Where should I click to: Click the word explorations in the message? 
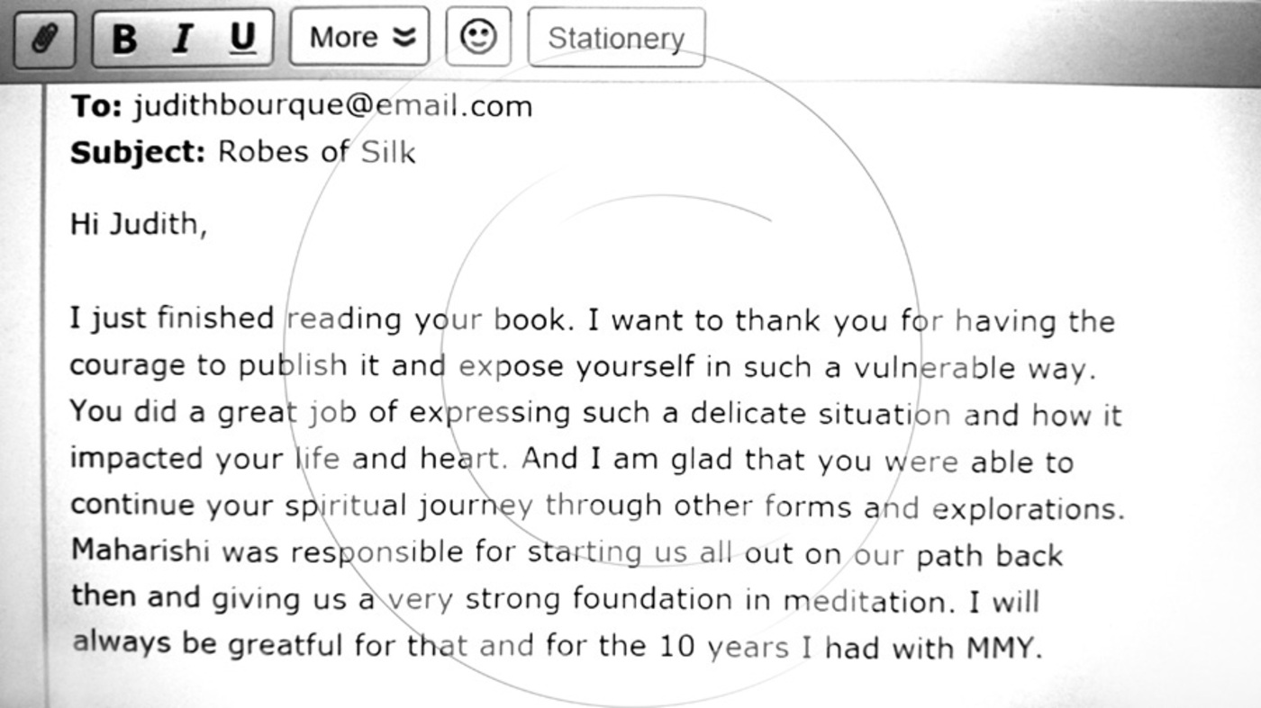[1027, 508]
